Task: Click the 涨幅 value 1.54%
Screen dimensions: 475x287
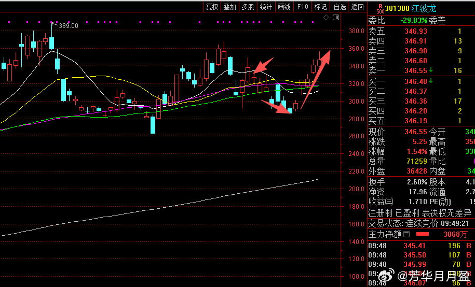Action: pos(417,151)
